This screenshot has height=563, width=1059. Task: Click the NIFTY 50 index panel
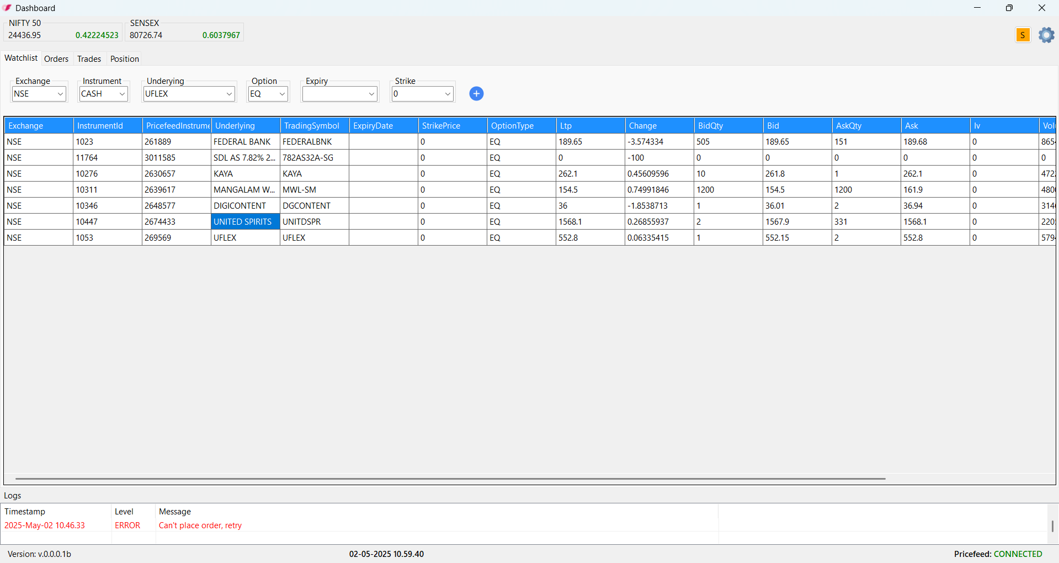(x=63, y=30)
